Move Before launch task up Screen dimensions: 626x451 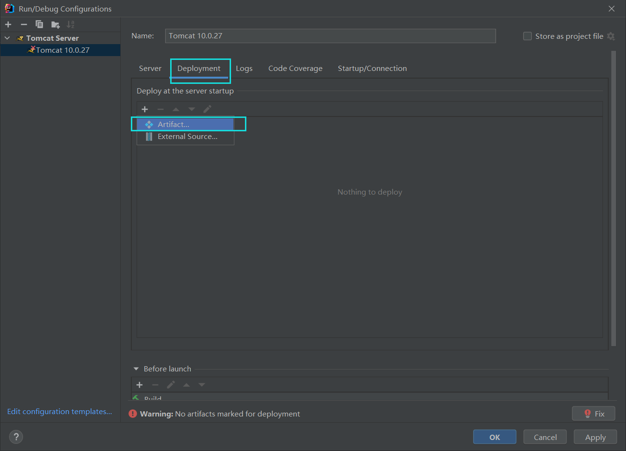tap(186, 385)
